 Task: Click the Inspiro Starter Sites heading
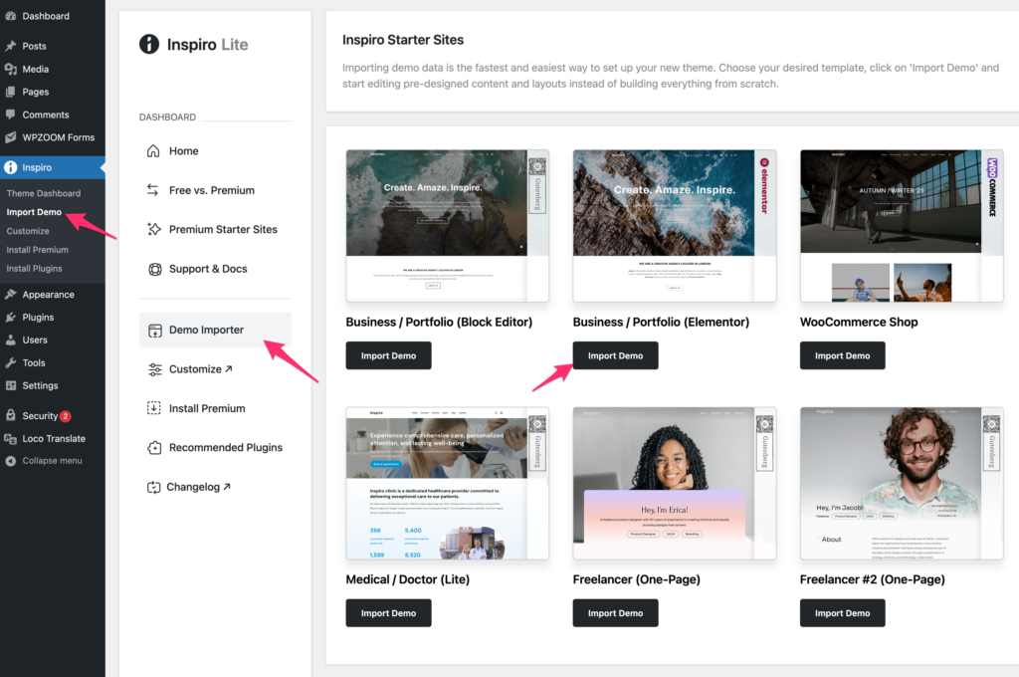[x=403, y=40]
